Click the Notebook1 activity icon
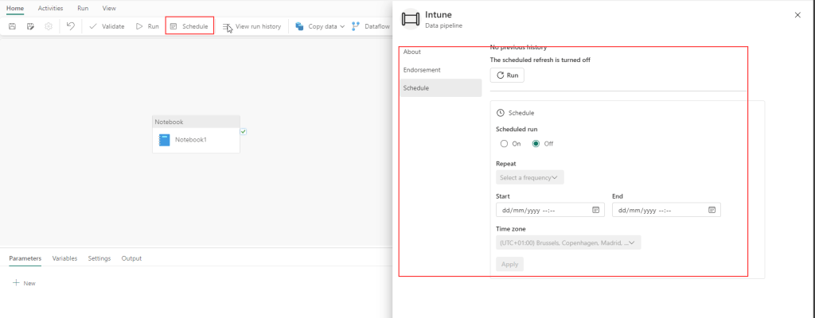 click(164, 140)
